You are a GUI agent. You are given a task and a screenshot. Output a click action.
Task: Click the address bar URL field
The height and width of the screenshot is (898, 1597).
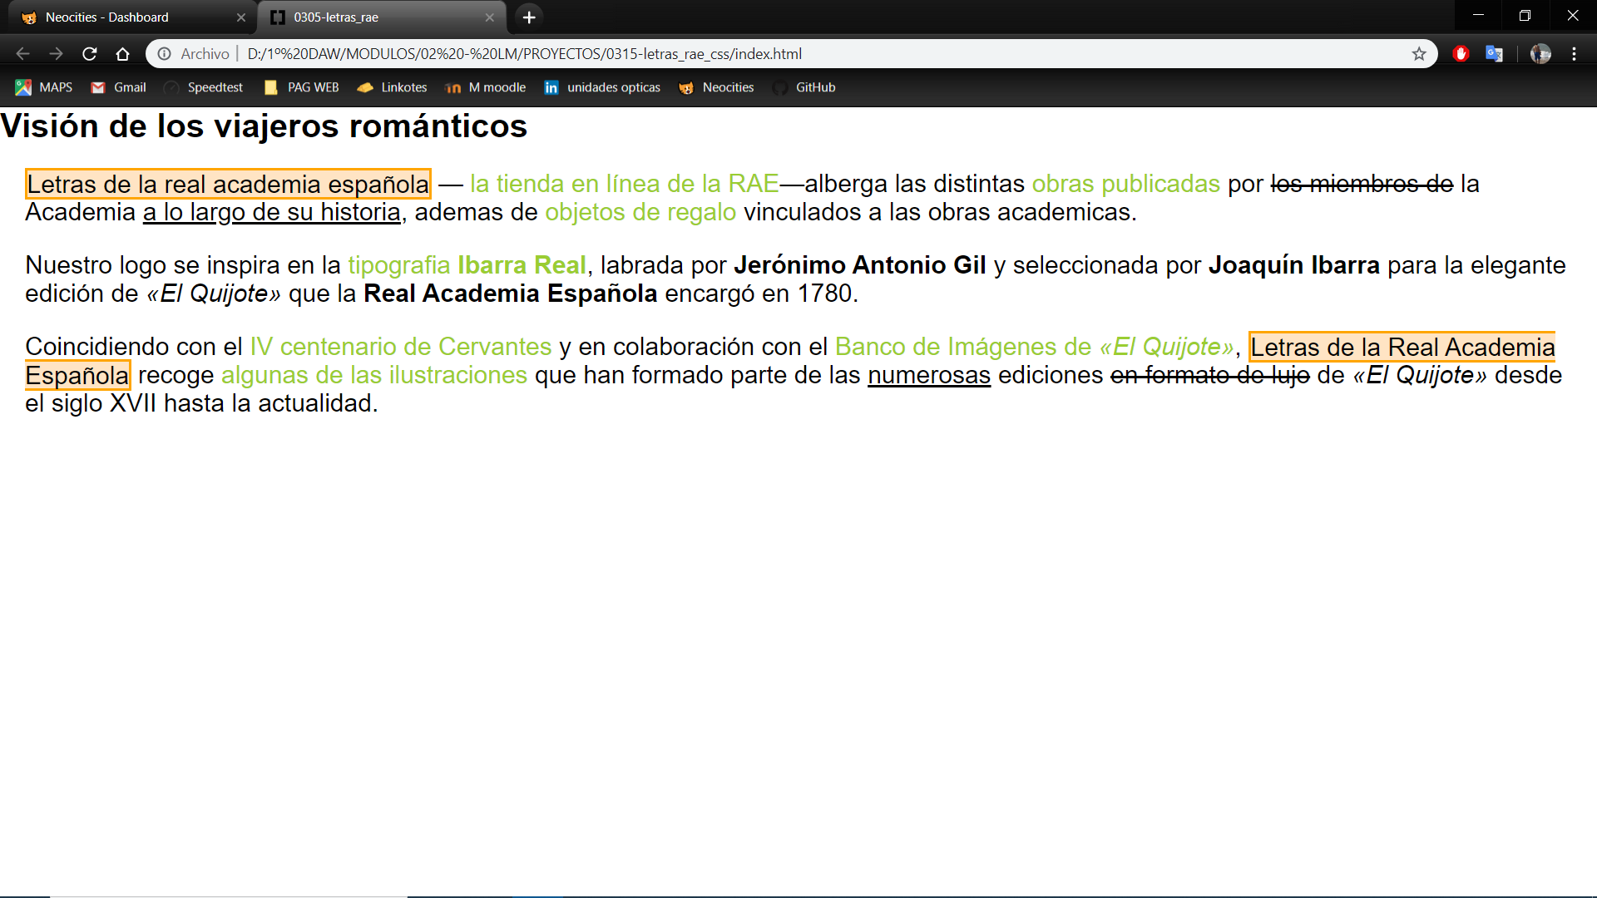pos(790,54)
